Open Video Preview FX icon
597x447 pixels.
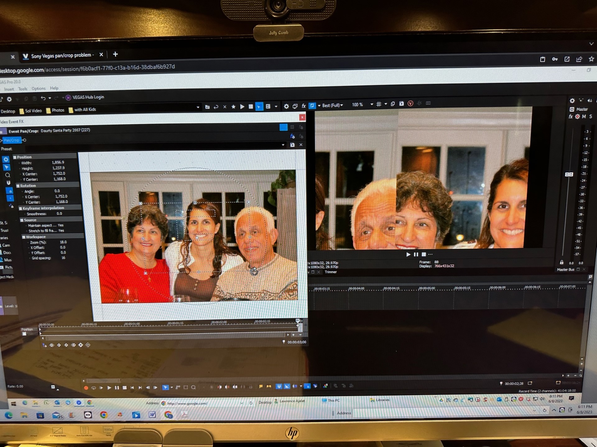click(x=303, y=106)
